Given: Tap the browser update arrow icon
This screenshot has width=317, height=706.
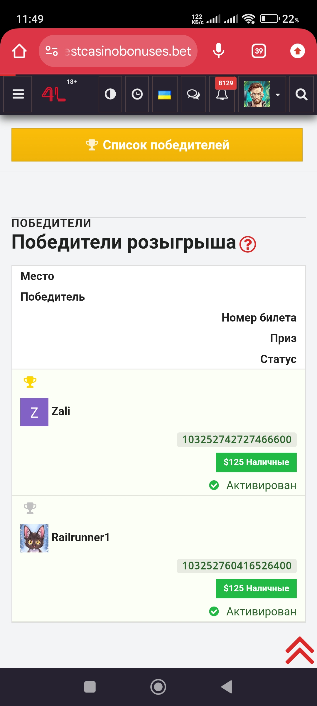Looking at the screenshot, I should (297, 51).
